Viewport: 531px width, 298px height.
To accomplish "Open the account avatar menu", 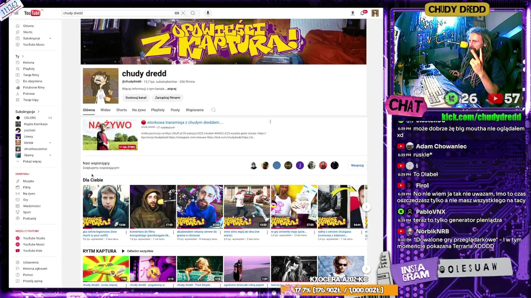I will point(375,13).
